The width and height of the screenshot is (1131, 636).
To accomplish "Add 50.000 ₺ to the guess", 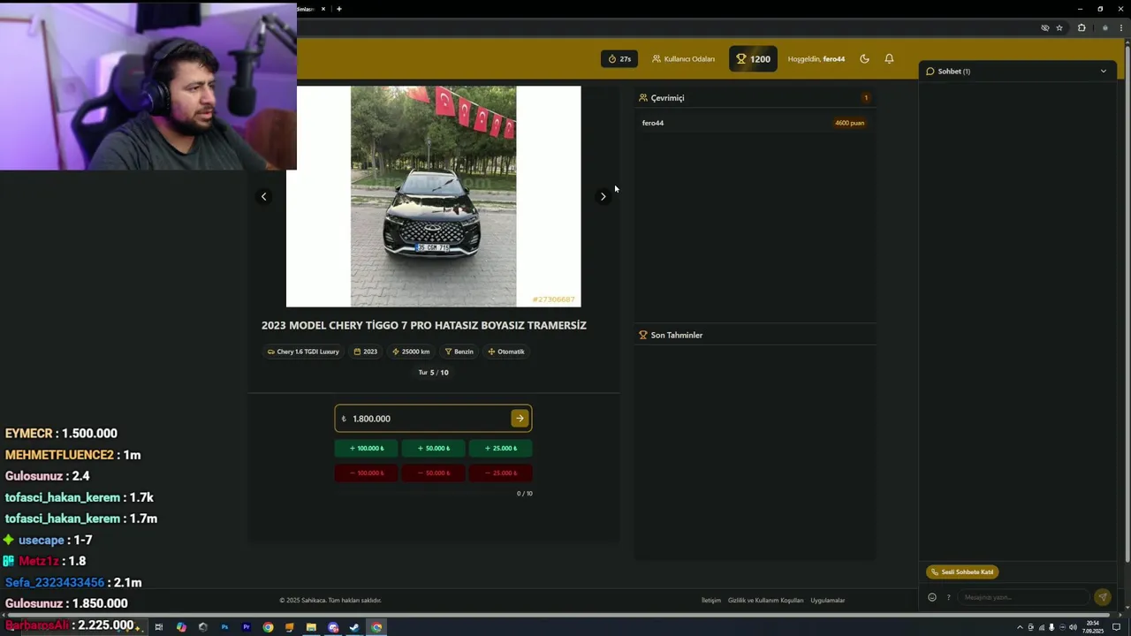I will (433, 448).
